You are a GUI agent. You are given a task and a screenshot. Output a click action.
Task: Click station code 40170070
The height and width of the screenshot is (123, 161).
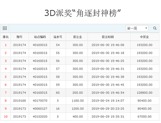(x=40, y=100)
